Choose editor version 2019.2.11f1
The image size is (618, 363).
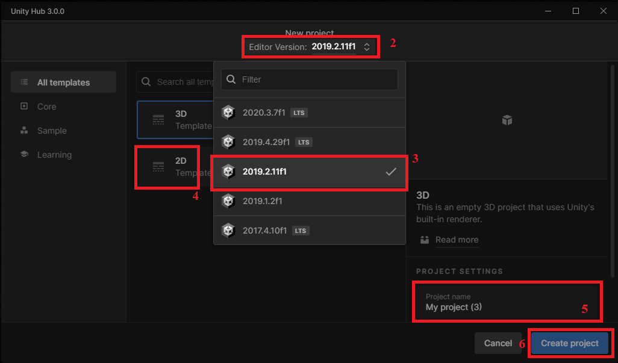310,172
